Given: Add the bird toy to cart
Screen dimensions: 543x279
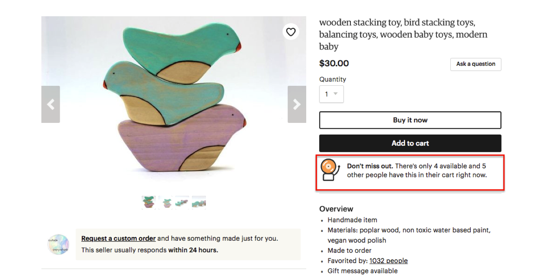Looking at the screenshot, I should (x=410, y=143).
